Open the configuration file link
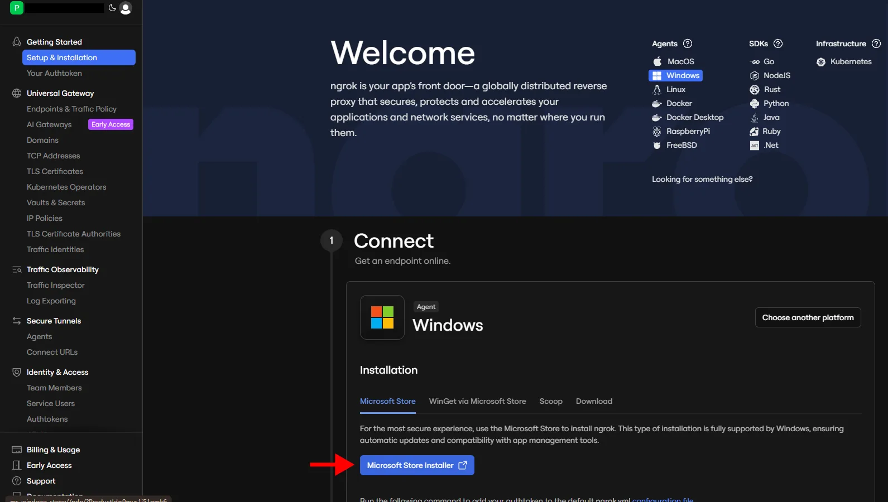The height and width of the screenshot is (502, 888). 663,500
